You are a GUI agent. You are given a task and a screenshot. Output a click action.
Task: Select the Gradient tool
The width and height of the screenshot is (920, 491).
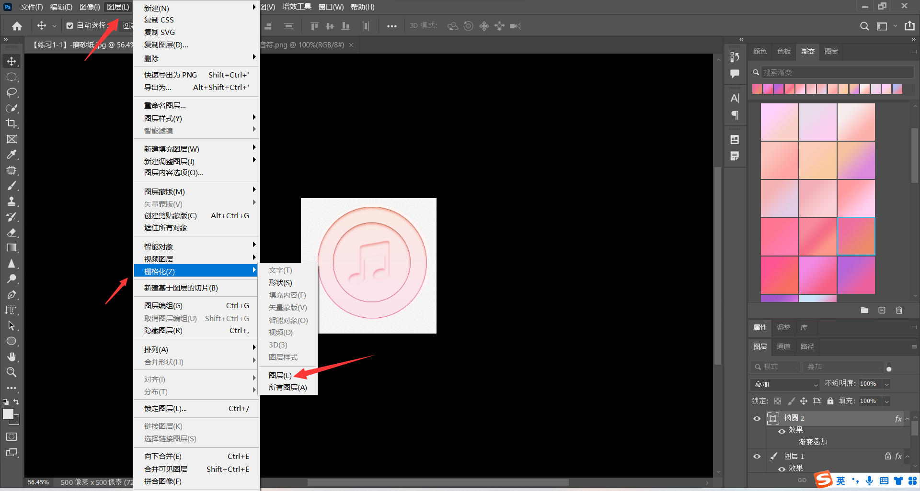click(x=11, y=248)
